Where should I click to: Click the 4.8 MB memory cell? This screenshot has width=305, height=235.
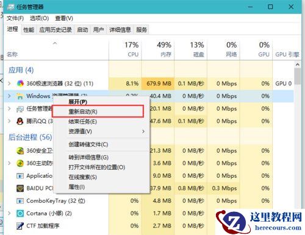[x=158, y=201]
